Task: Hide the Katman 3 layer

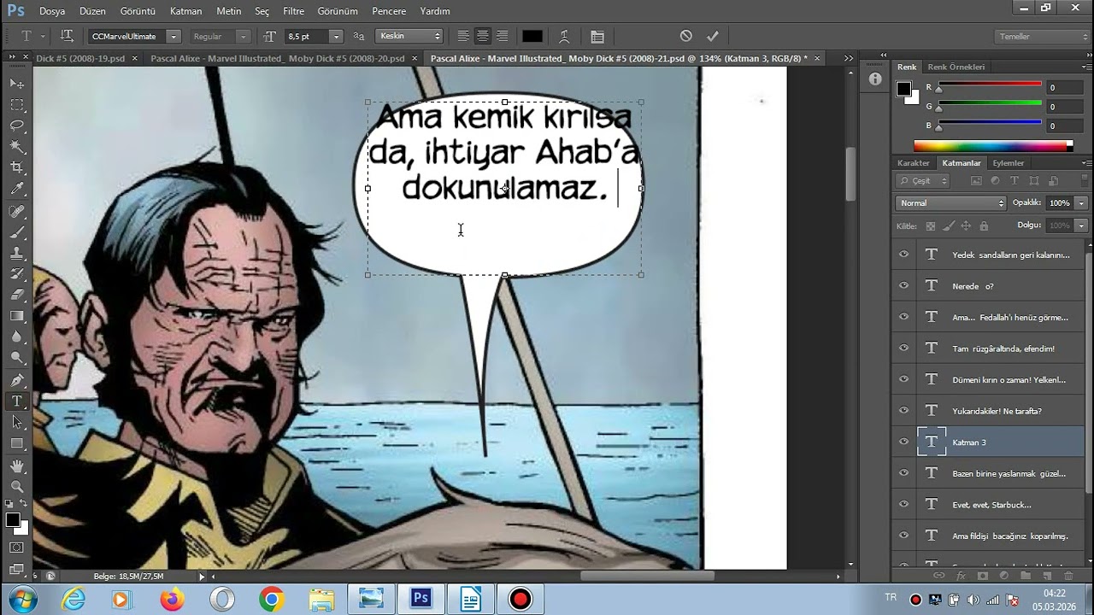Action: pyautogui.click(x=903, y=442)
